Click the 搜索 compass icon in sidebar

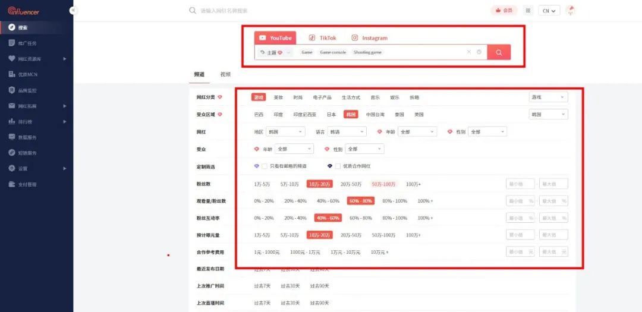12,27
